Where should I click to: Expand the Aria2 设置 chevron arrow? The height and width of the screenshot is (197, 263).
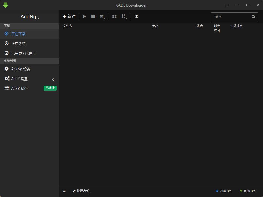(x=53, y=79)
